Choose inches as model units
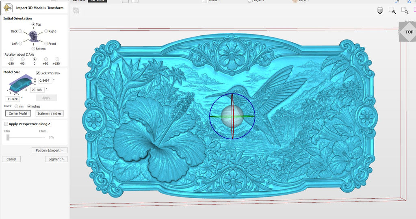 point(29,106)
